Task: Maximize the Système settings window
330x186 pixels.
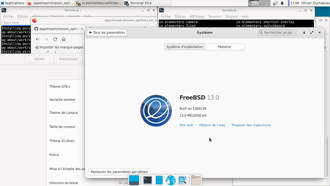Action: pos(312,33)
